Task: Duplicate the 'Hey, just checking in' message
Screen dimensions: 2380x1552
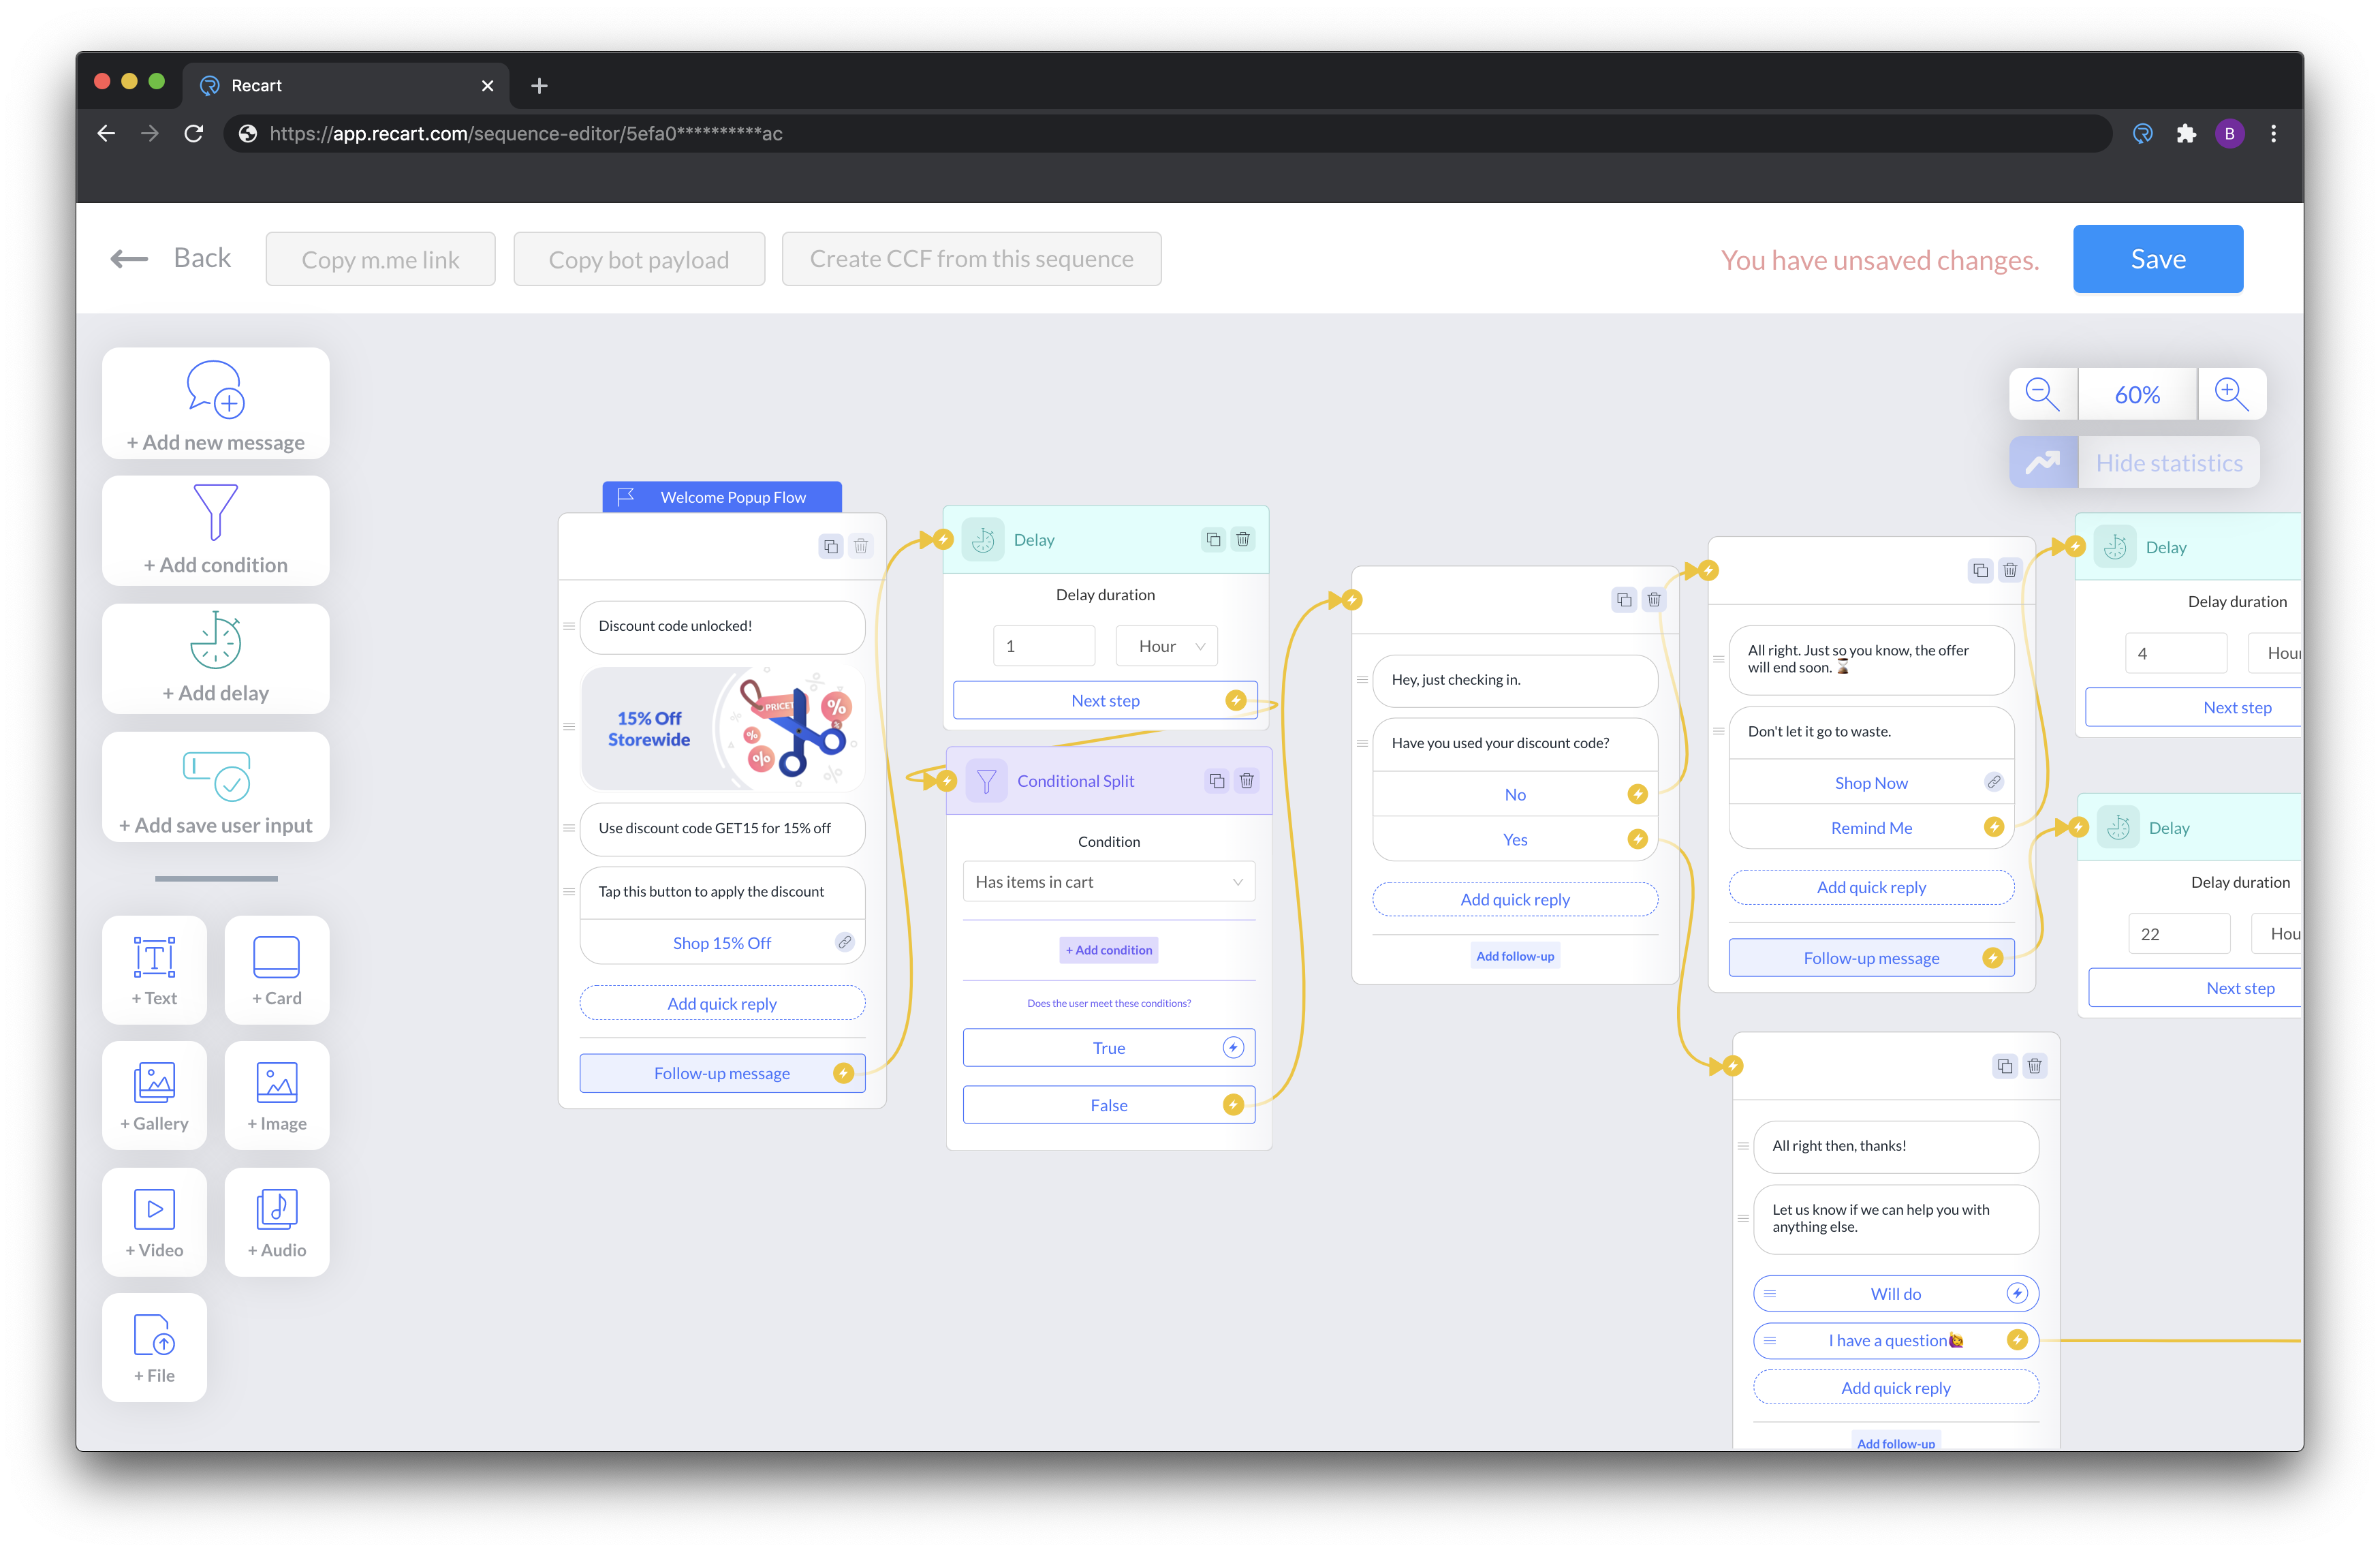Action: [1624, 600]
